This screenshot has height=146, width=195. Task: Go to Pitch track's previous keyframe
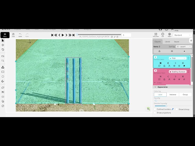168,63
